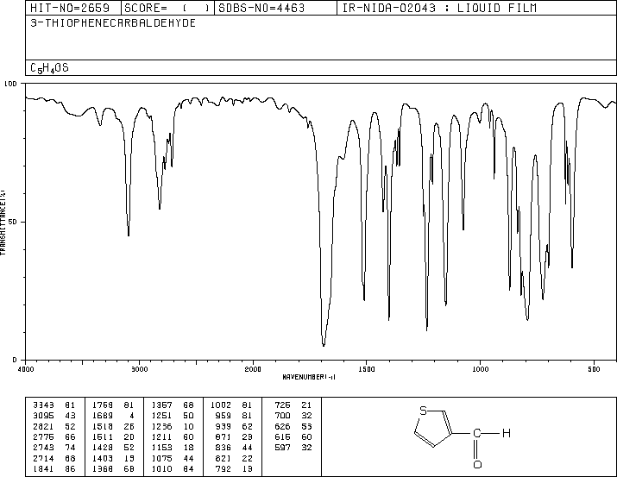Click the 1403 peak table entry
This screenshot has width=617, height=477.
tap(103, 459)
